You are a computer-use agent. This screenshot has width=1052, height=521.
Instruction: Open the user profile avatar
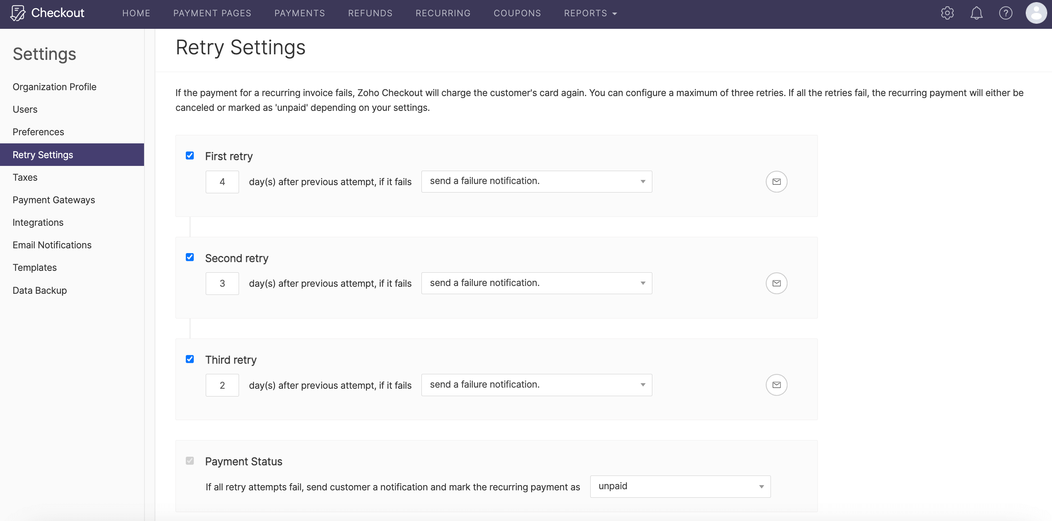[x=1036, y=13]
